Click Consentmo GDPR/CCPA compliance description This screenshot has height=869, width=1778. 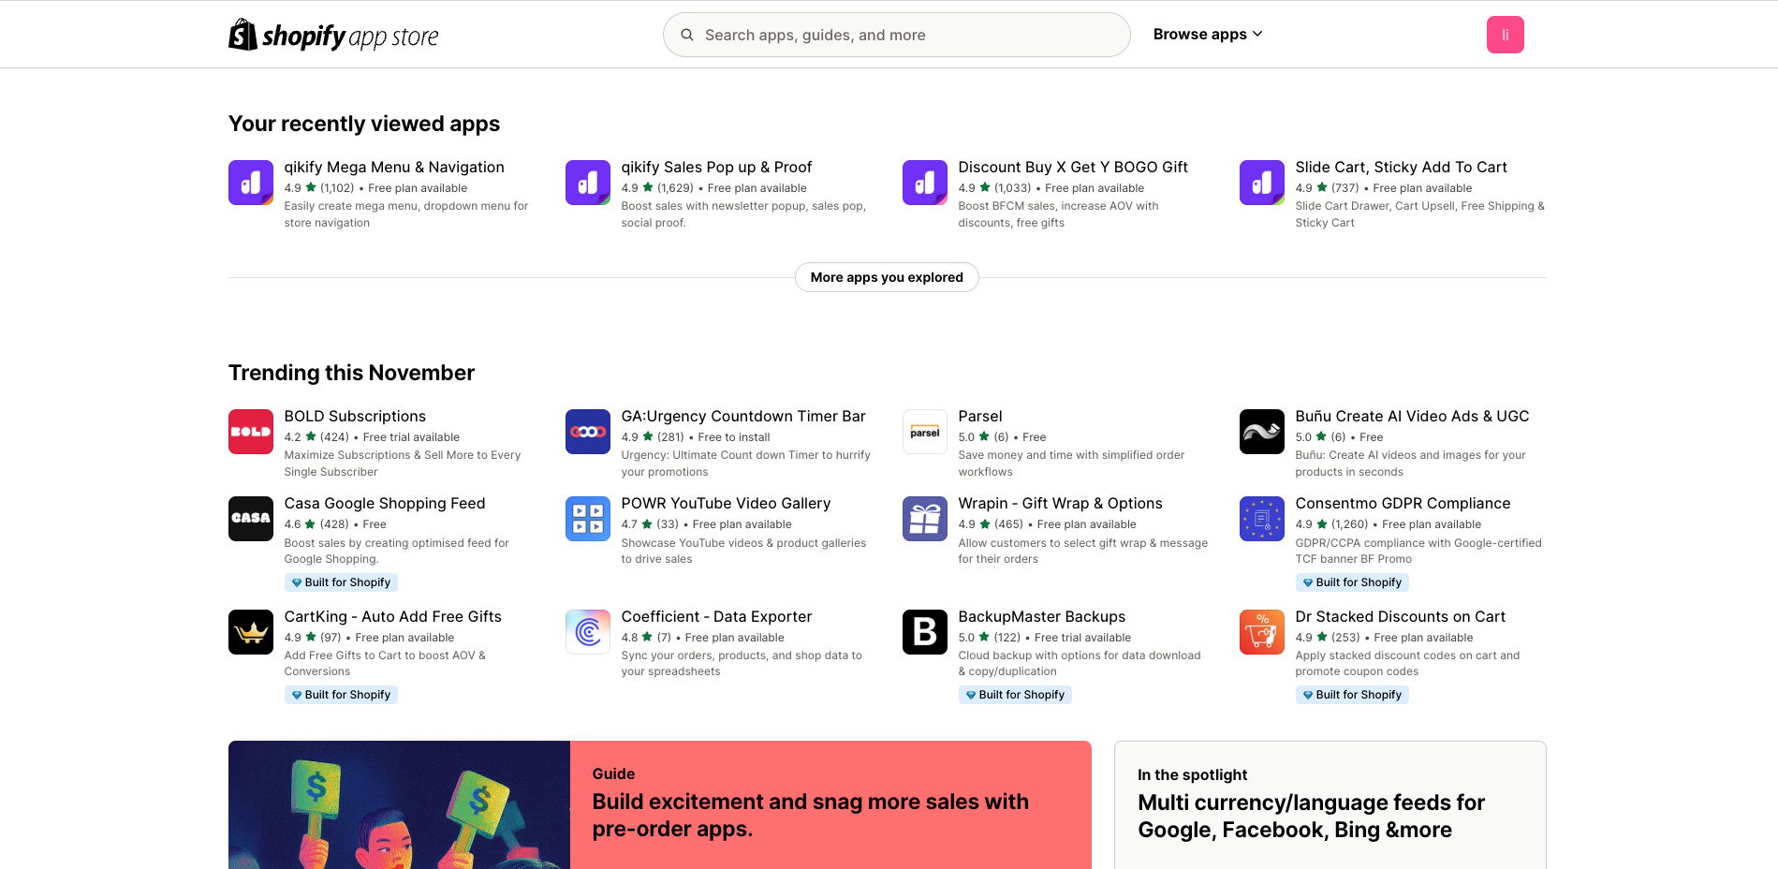pyautogui.click(x=1418, y=551)
